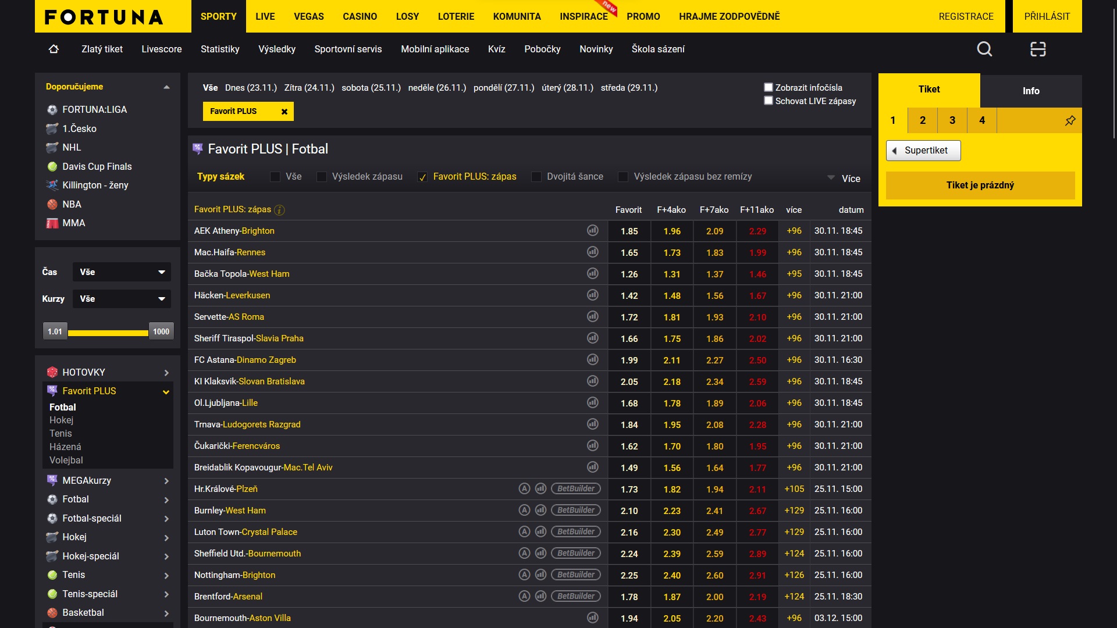Open statistics icon for AEK Atheny-Brighton
Image resolution: width=1117 pixels, height=628 pixels.
coord(592,231)
